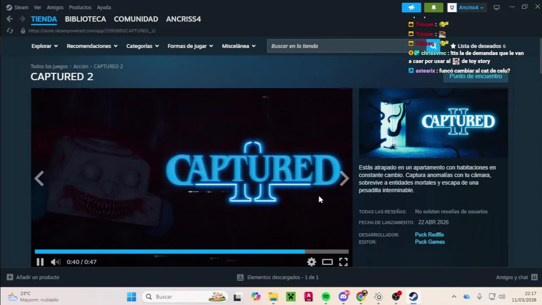542x305 pixels.
Task: Open the Steam menu
Action: click(x=21, y=8)
